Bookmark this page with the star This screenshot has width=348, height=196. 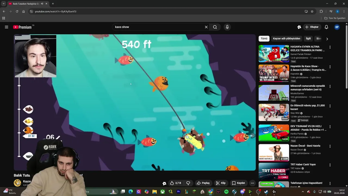pos(312,11)
